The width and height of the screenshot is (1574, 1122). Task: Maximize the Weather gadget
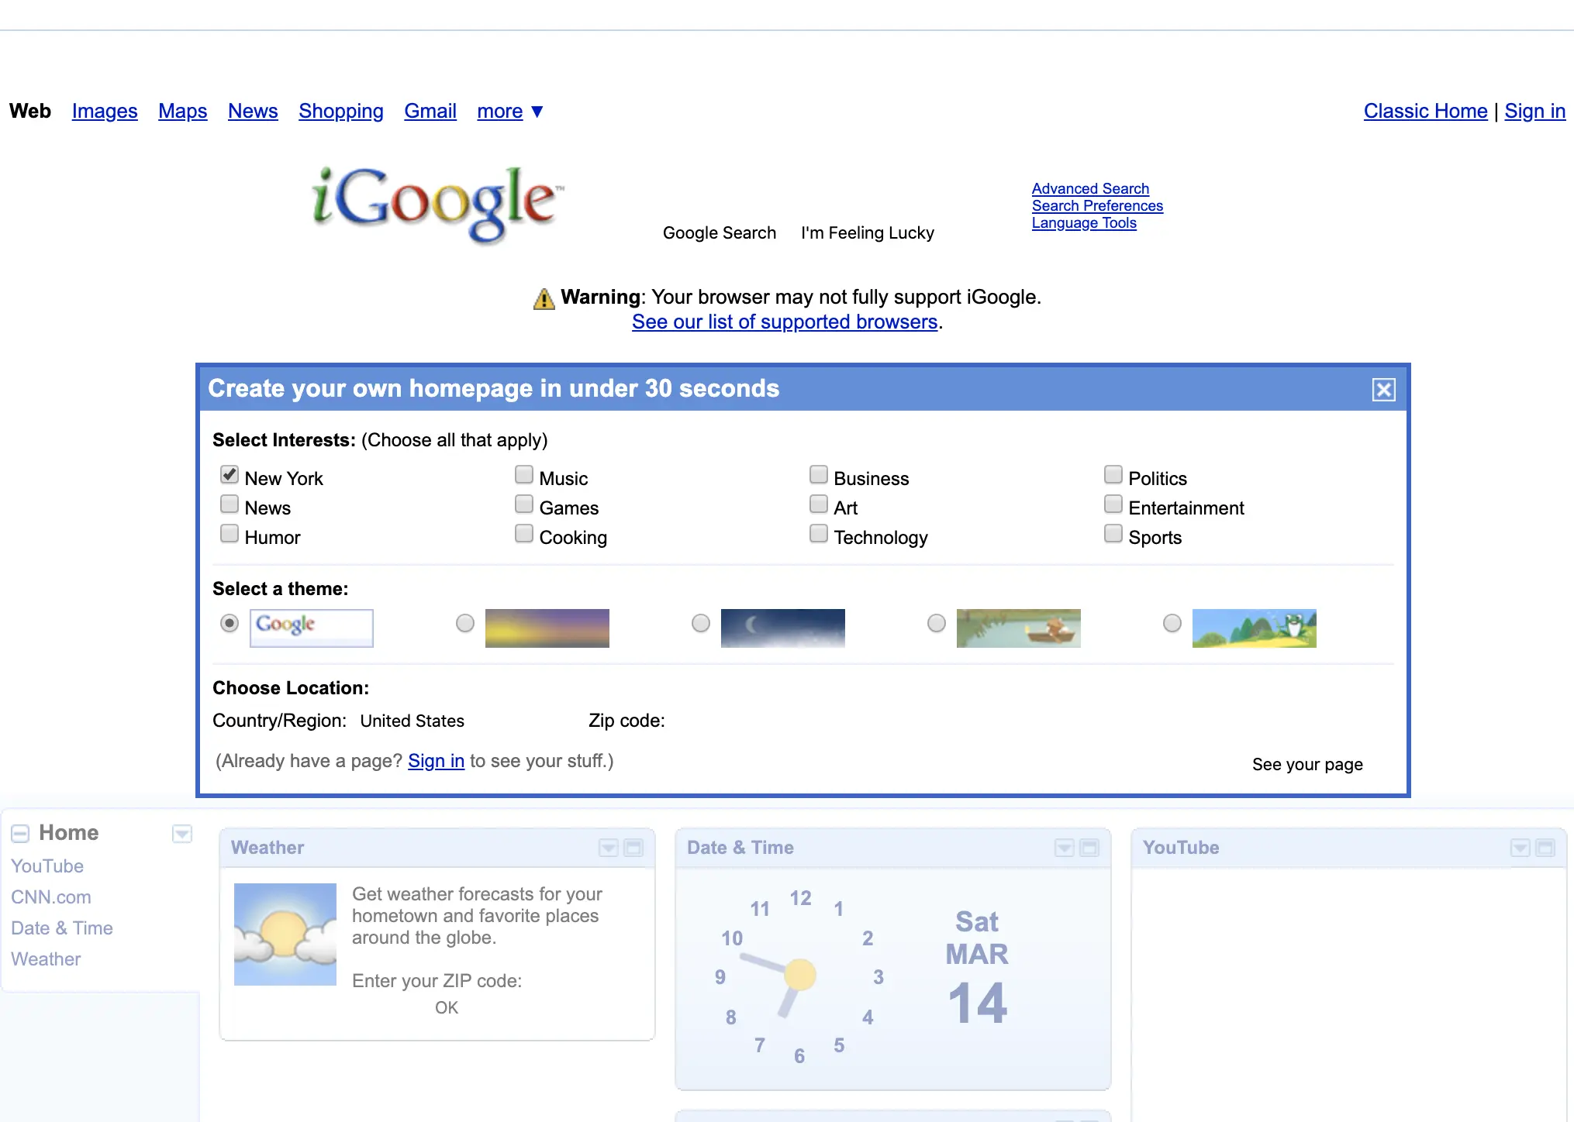[x=633, y=848]
